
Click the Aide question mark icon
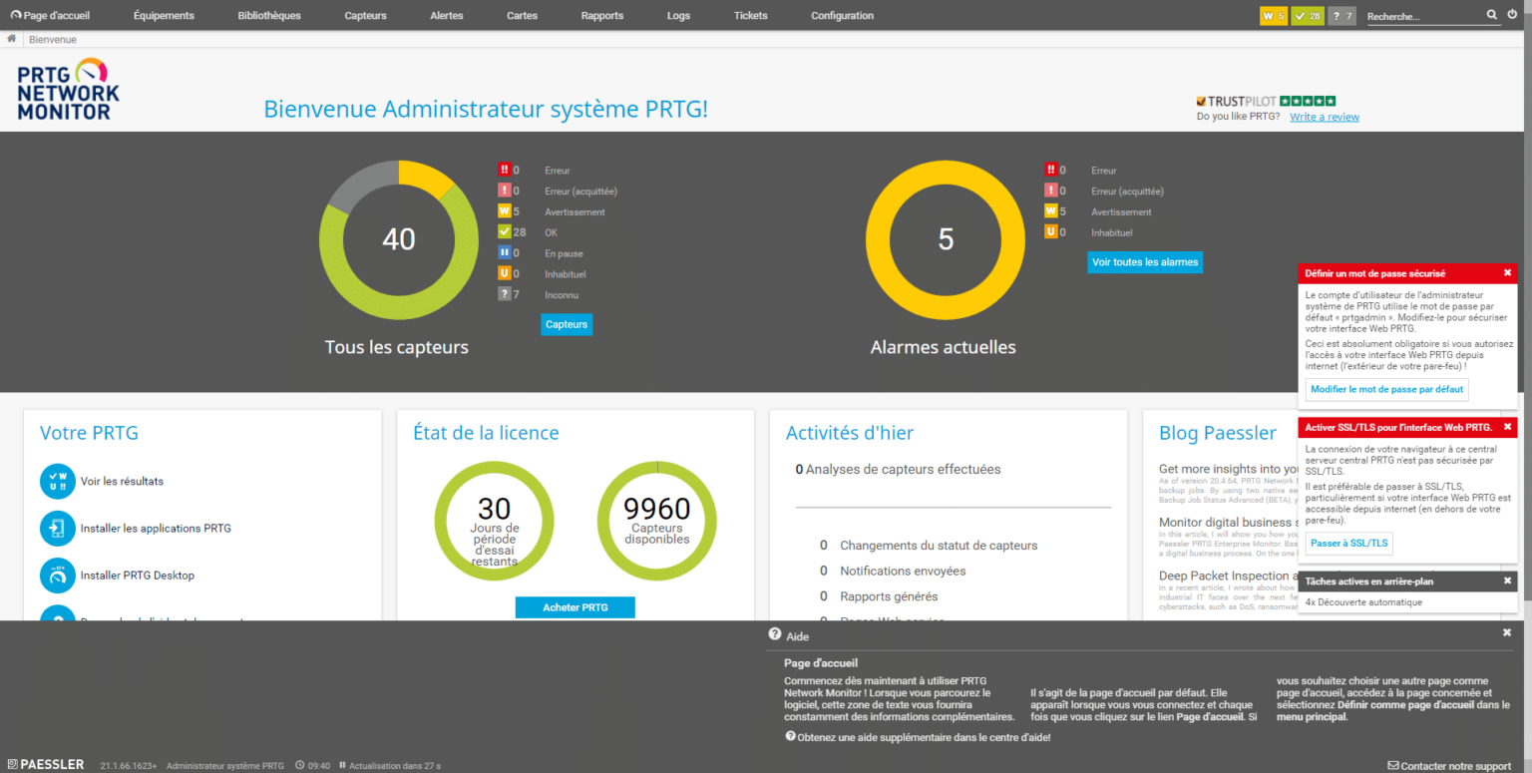point(775,634)
